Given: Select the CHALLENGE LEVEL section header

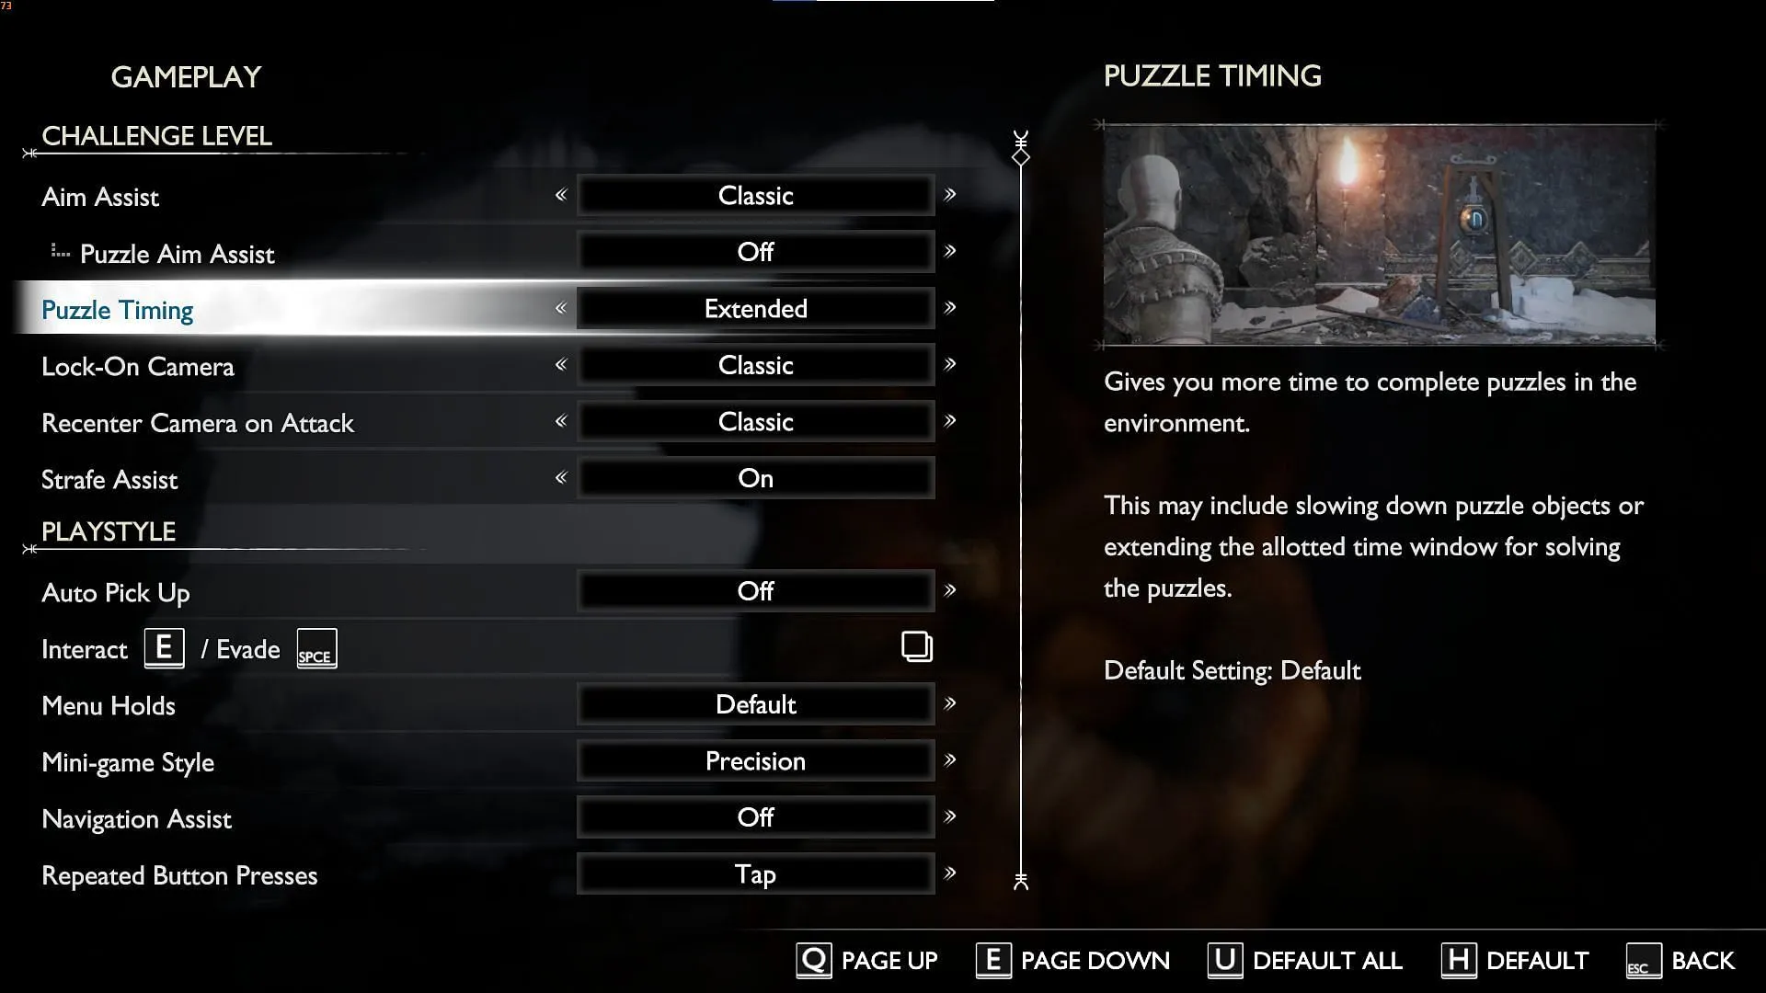Looking at the screenshot, I should point(155,134).
